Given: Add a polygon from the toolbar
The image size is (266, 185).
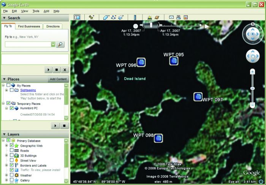Looking at the screenshot, I should pyautogui.click(x=106, y=17).
